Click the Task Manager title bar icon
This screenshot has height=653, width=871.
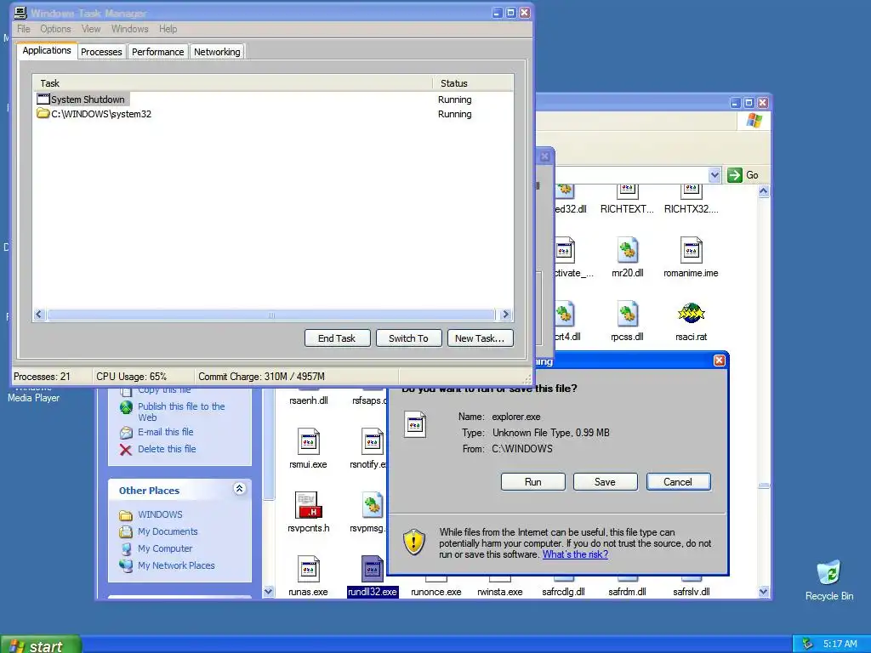click(x=20, y=12)
